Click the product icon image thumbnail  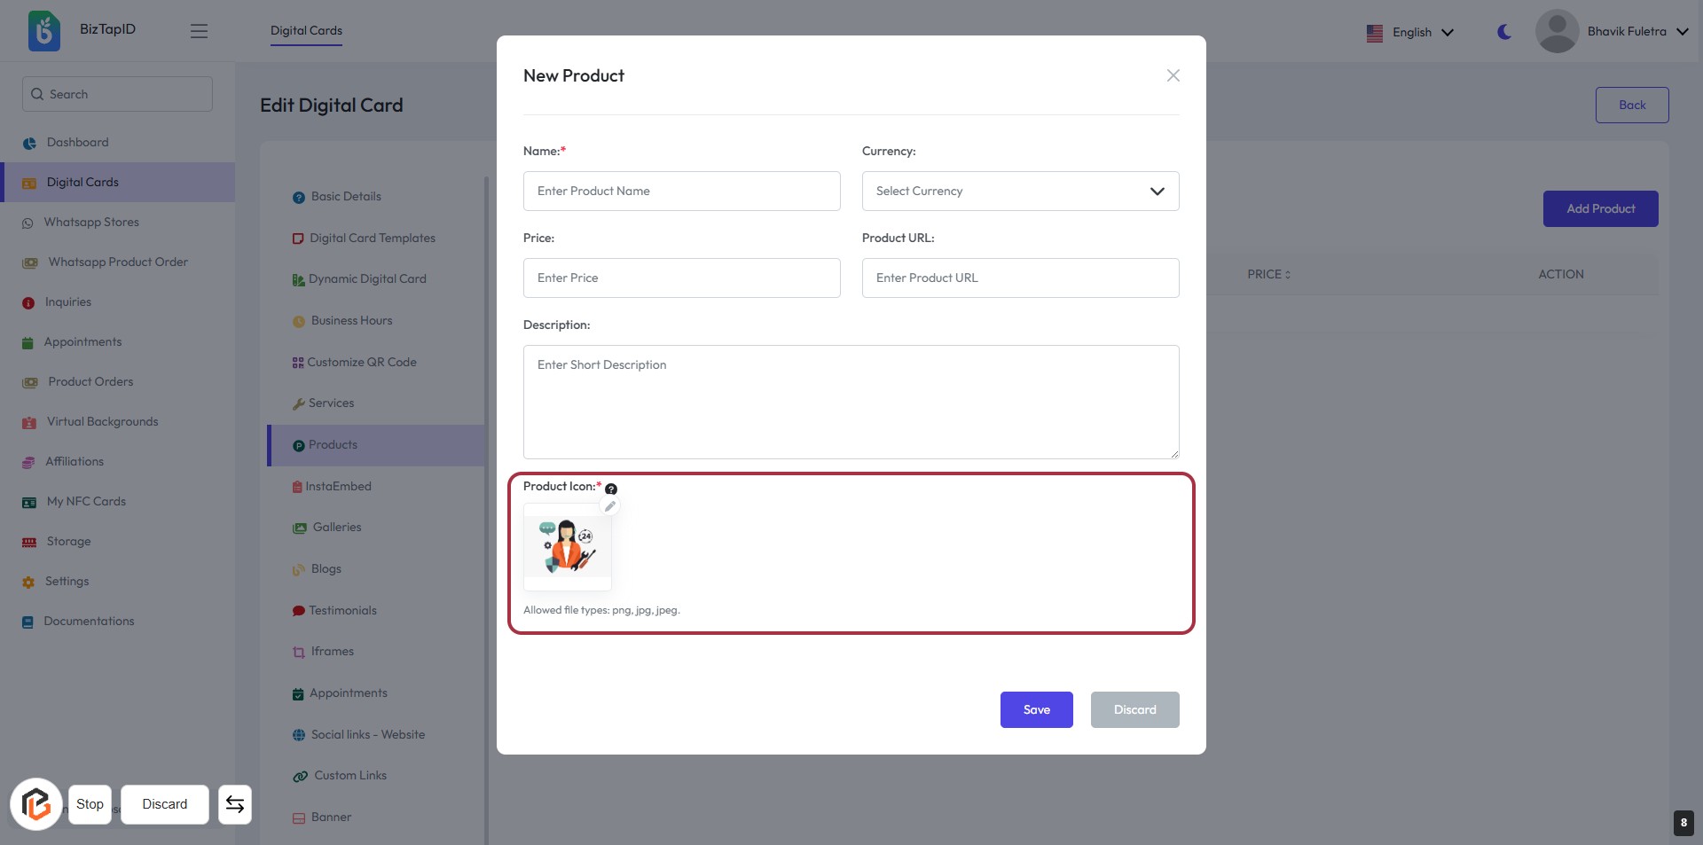pyautogui.click(x=568, y=546)
